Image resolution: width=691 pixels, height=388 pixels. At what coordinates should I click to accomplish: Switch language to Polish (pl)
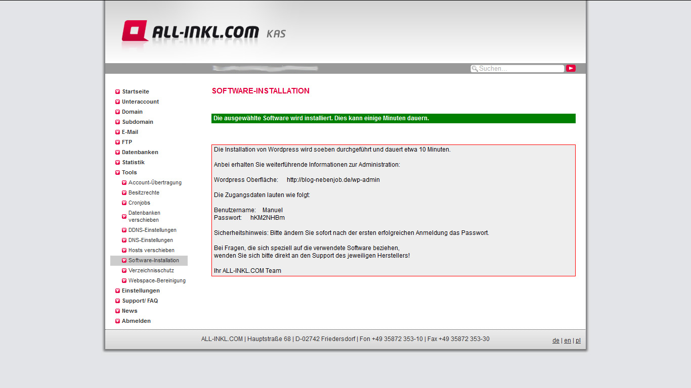point(578,341)
